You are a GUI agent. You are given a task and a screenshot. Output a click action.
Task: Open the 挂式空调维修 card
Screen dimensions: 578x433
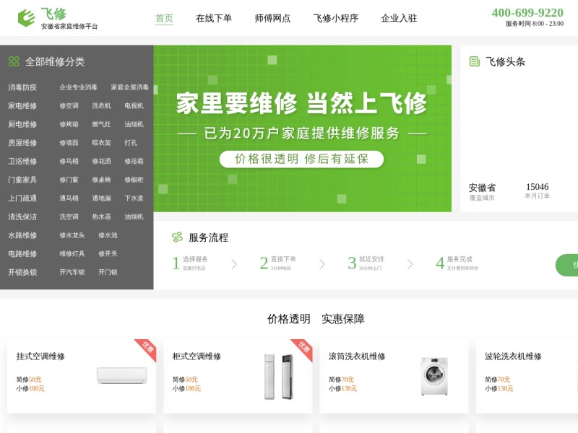[x=82, y=376]
